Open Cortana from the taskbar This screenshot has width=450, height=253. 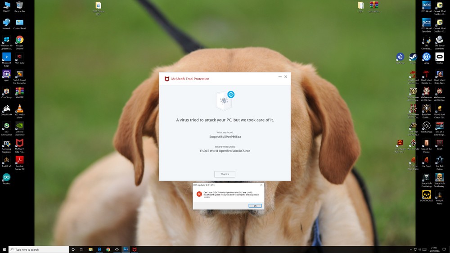pyautogui.click(x=73, y=249)
